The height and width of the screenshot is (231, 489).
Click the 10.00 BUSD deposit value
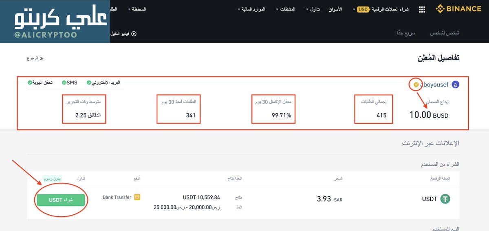pyautogui.click(x=429, y=115)
